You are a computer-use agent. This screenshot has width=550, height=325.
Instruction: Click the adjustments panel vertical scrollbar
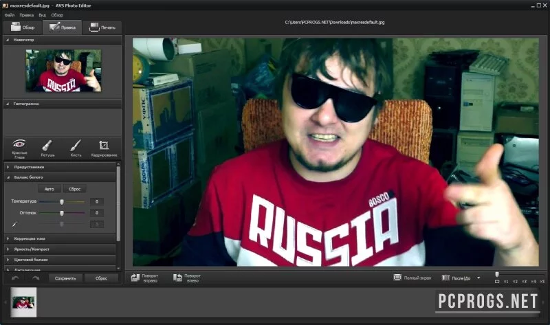118,203
